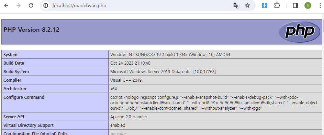This screenshot has height=135, width=324.
Task: Select the cscript configure.js command text
Action: click(x=214, y=103)
